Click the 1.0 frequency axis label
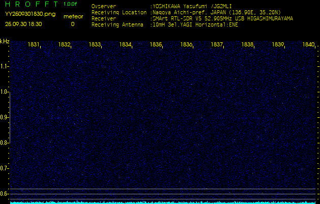Screen dimensions: 320x204 pos(4,92)
